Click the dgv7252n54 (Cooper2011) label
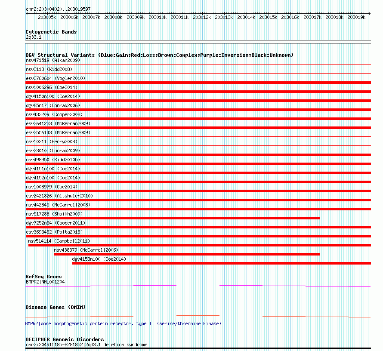This screenshot has width=383, height=351. click(56, 223)
